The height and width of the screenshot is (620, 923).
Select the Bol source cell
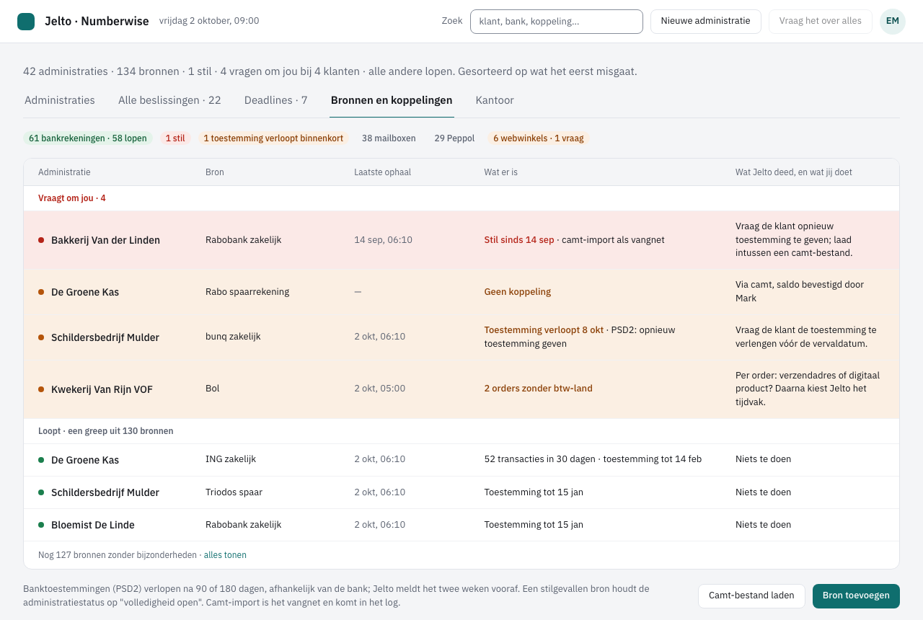coord(213,389)
